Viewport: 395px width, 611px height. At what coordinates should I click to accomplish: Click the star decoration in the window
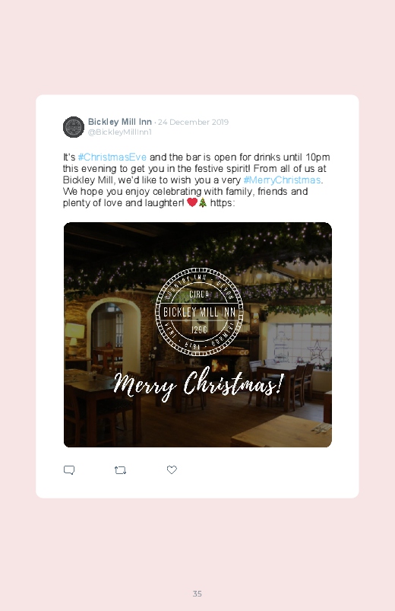317,350
